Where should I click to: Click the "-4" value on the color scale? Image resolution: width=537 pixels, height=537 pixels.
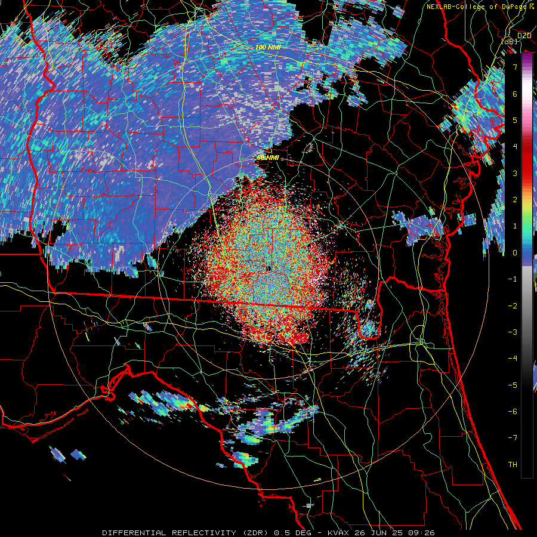click(x=513, y=359)
